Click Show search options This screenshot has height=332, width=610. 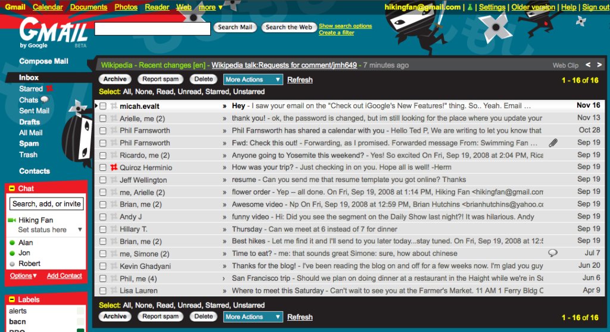pyautogui.click(x=346, y=26)
